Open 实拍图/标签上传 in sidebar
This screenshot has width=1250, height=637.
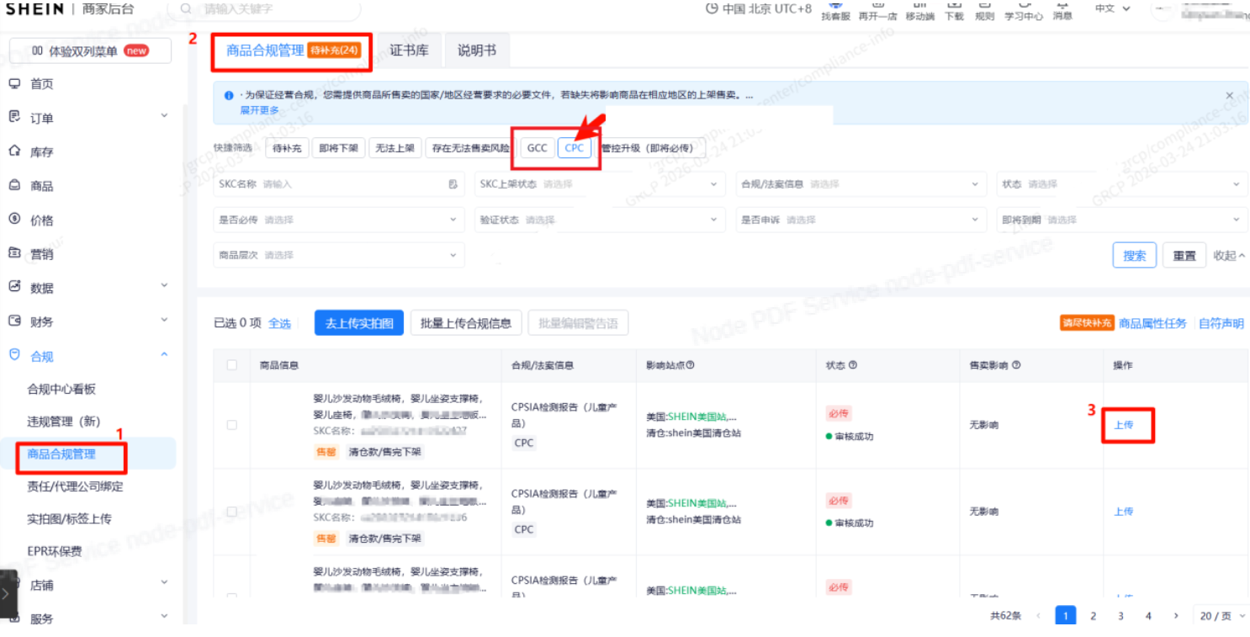(x=69, y=518)
